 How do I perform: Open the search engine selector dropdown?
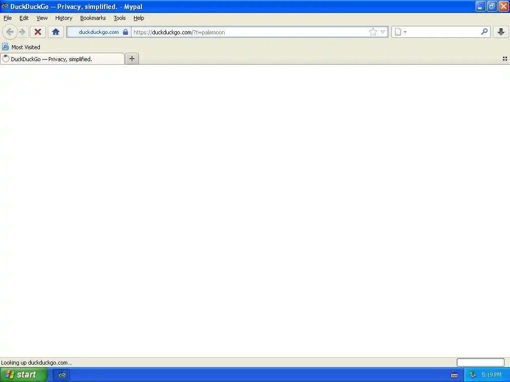pyautogui.click(x=400, y=32)
